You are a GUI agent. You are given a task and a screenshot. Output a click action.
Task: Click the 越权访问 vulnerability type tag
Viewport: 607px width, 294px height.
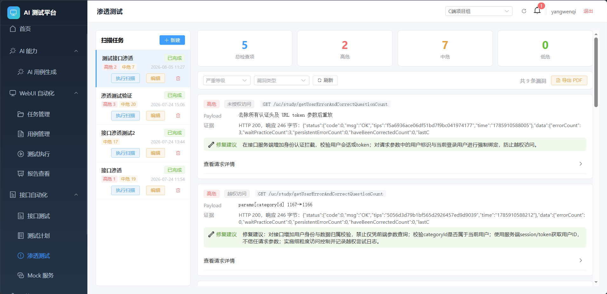pos(237,194)
